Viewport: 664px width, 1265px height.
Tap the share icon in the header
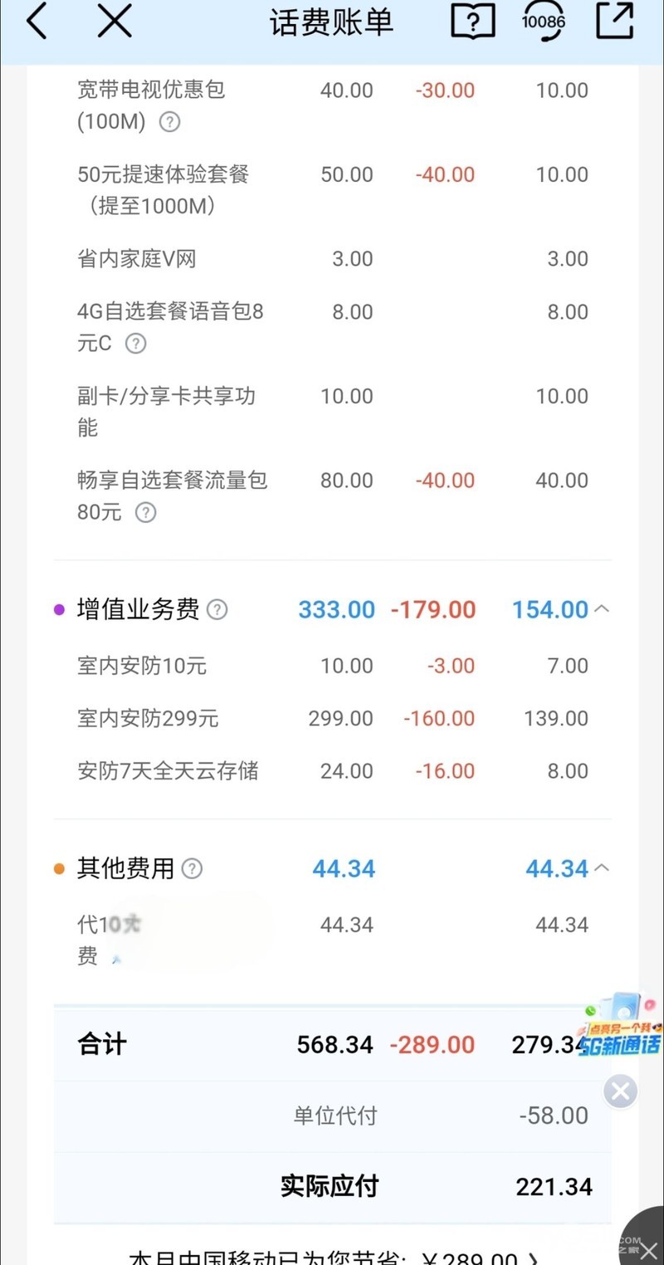(x=614, y=22)
